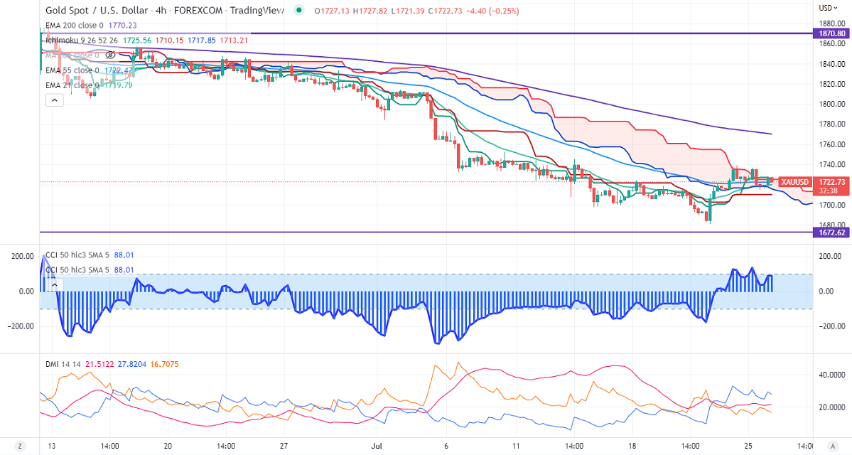852x455 pixels.
Task: Click the XAUUSD symbol tag on price axis
Action: tap(795, 182)
